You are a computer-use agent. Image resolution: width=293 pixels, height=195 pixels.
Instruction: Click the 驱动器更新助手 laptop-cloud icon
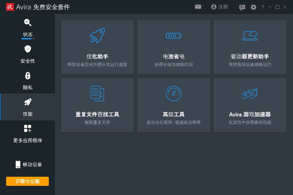click(x=250, y=36)
